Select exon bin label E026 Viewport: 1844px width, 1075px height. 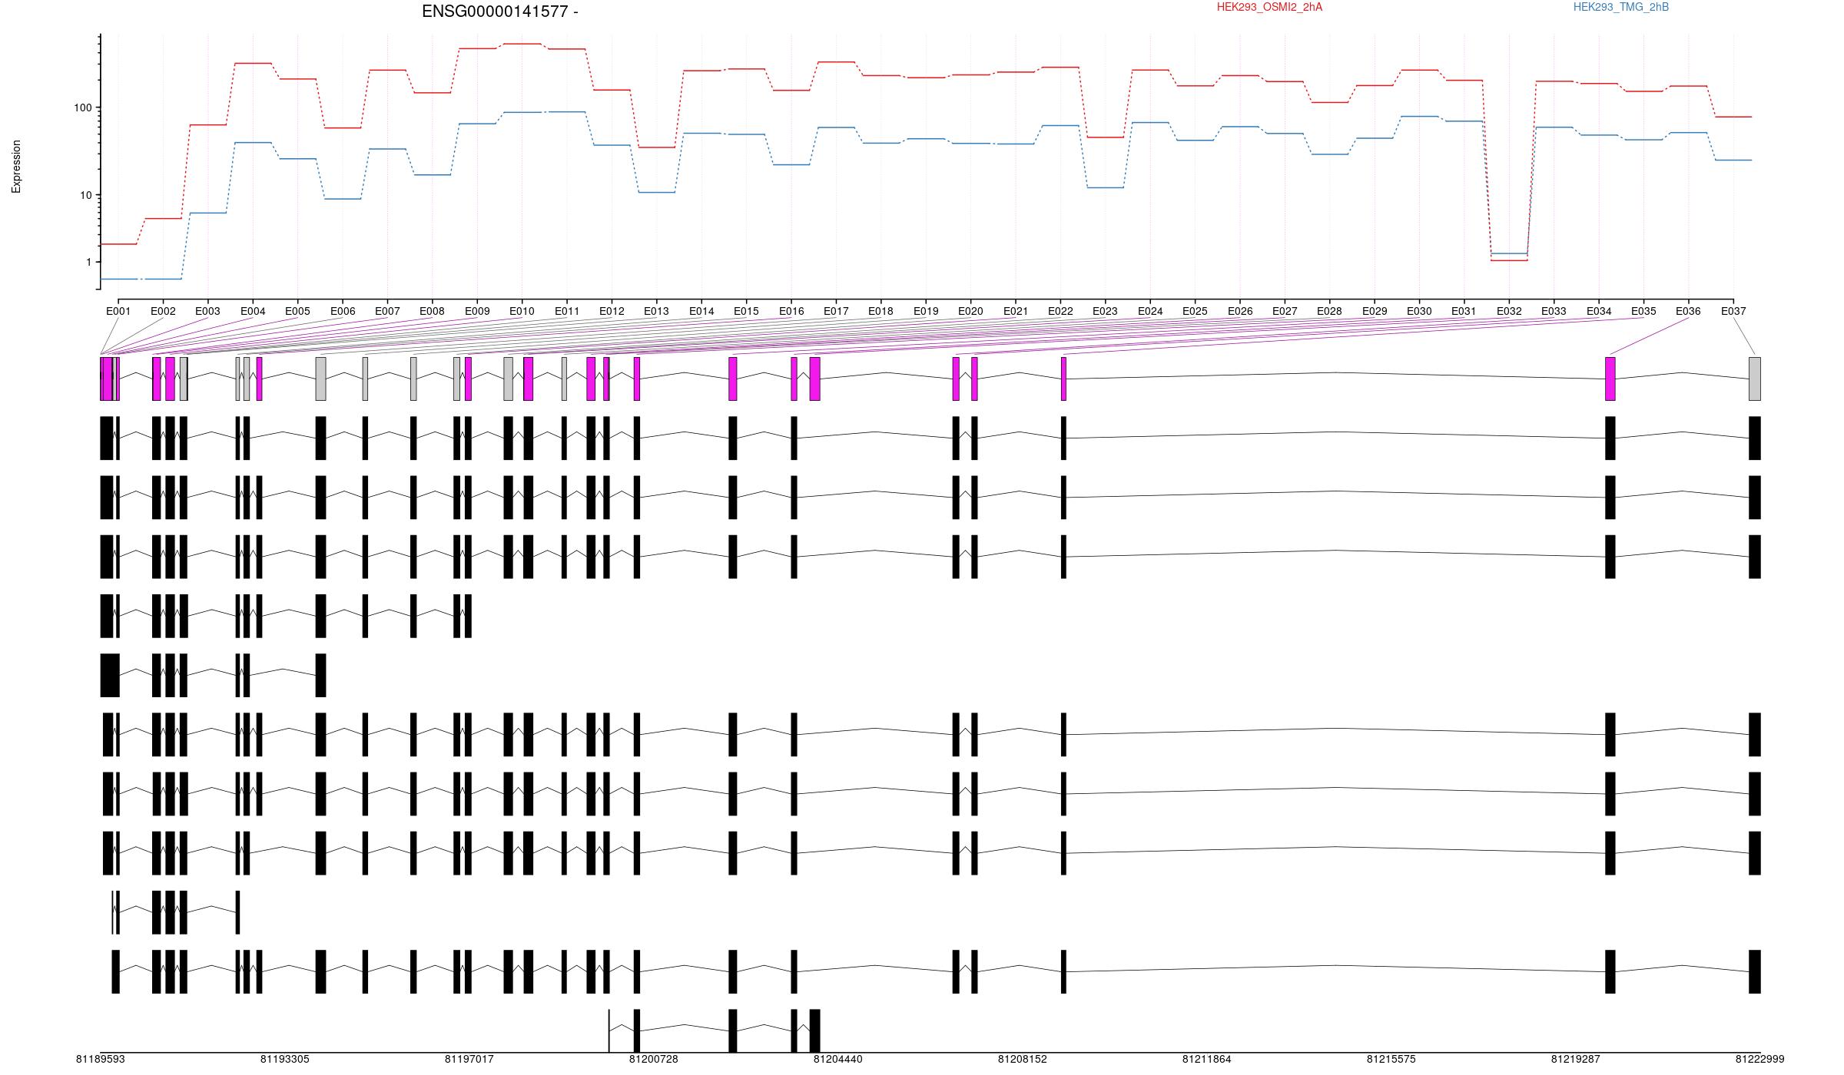click(x=1240, y=311)
